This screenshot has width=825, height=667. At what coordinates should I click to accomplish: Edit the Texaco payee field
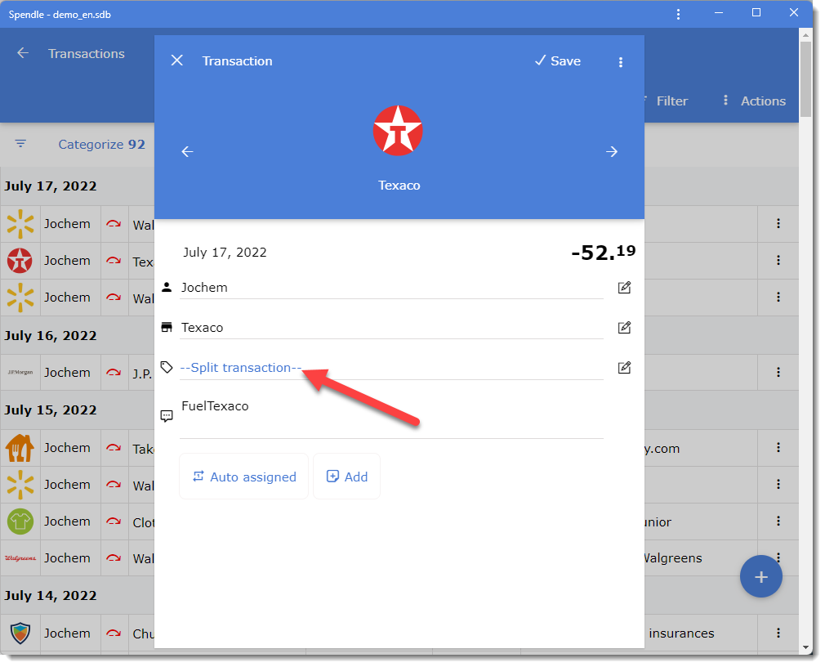[x=624, y=328]
